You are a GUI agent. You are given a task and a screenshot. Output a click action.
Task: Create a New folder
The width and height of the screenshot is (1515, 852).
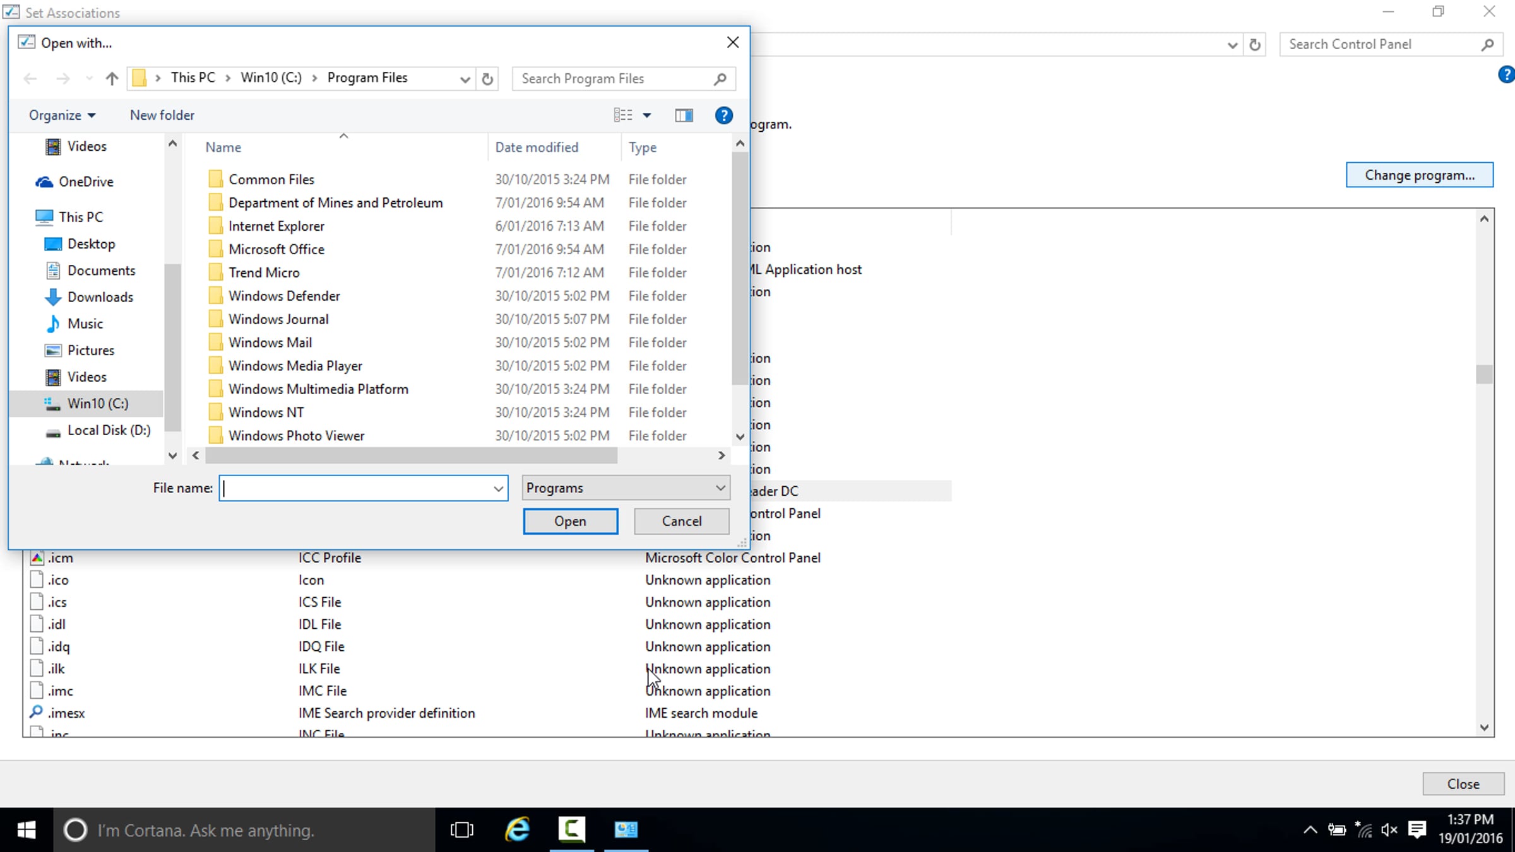[x=162, y=115]
